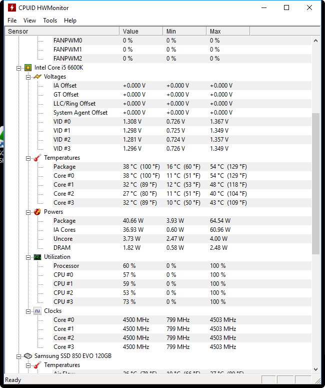Select the LLC/Ring Offset row
The image size is (325, 388).
[182, 104]
